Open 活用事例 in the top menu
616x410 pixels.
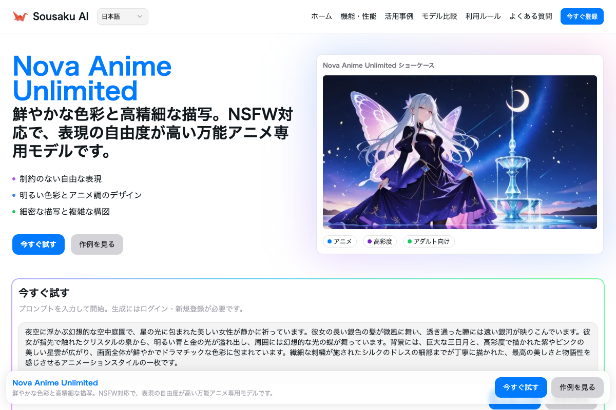pyautogui.click(x=399, y=16)
